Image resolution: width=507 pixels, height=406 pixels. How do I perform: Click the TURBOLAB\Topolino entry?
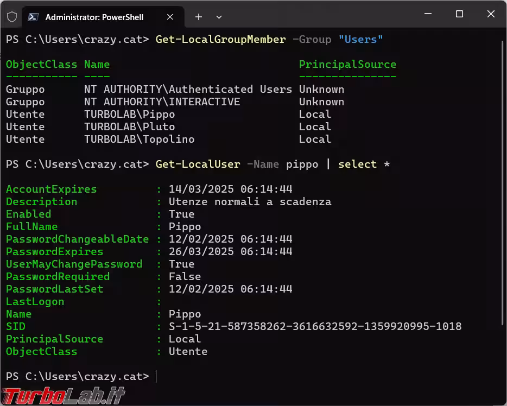click(x=139, y=139)
